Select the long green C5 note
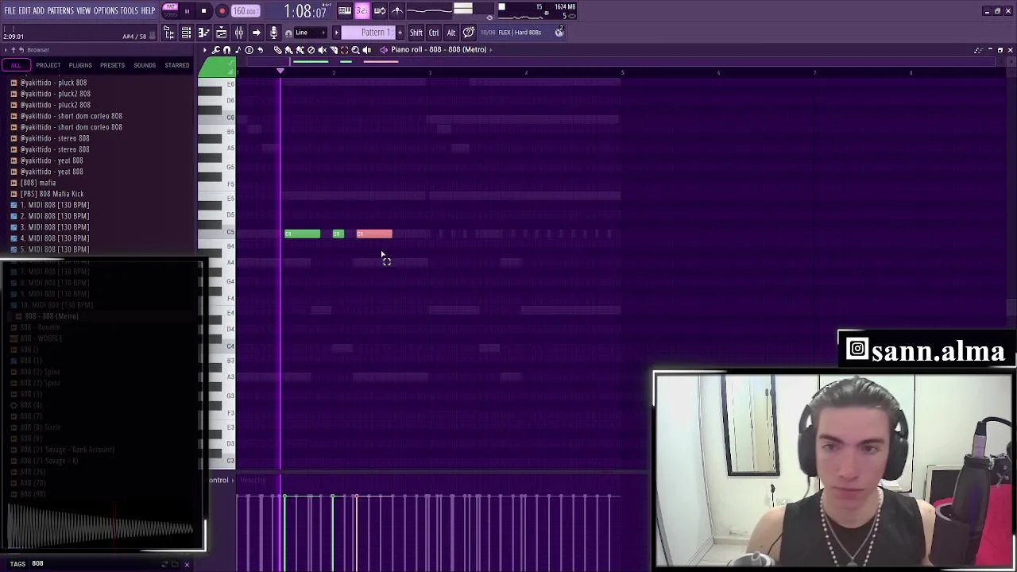This screenshot has height=572, width=1017. (x=303, y=234)
